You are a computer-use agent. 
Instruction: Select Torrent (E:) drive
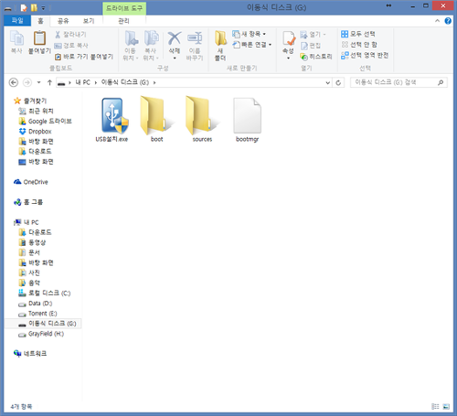click(x=37, y=314)
